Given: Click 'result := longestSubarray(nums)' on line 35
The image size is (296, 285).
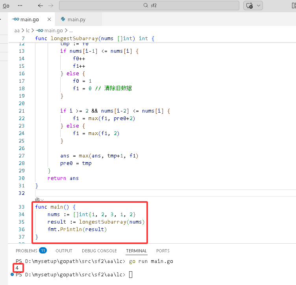Looking at the screenshot, I should pyautogui.click(x=96, y=222).
